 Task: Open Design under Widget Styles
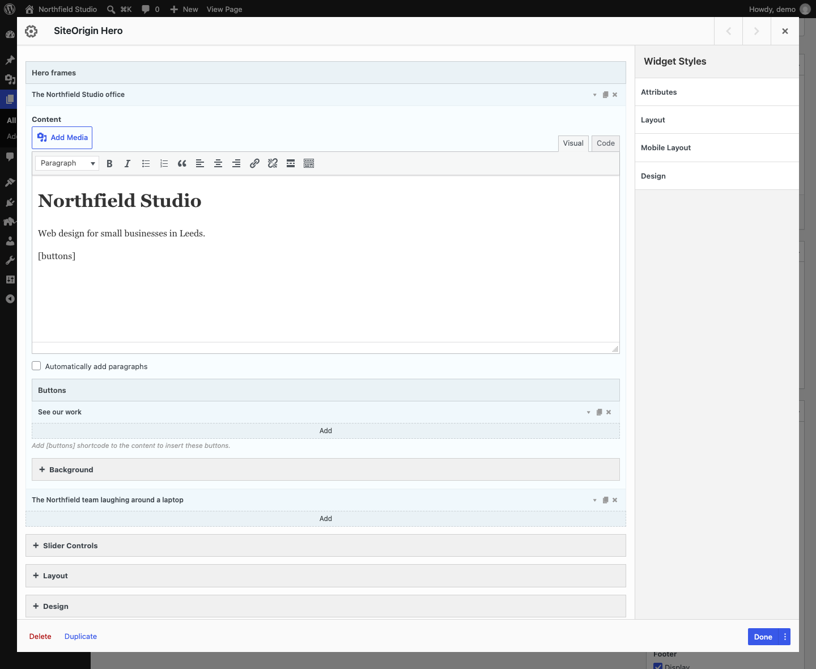tap(717, 176)
